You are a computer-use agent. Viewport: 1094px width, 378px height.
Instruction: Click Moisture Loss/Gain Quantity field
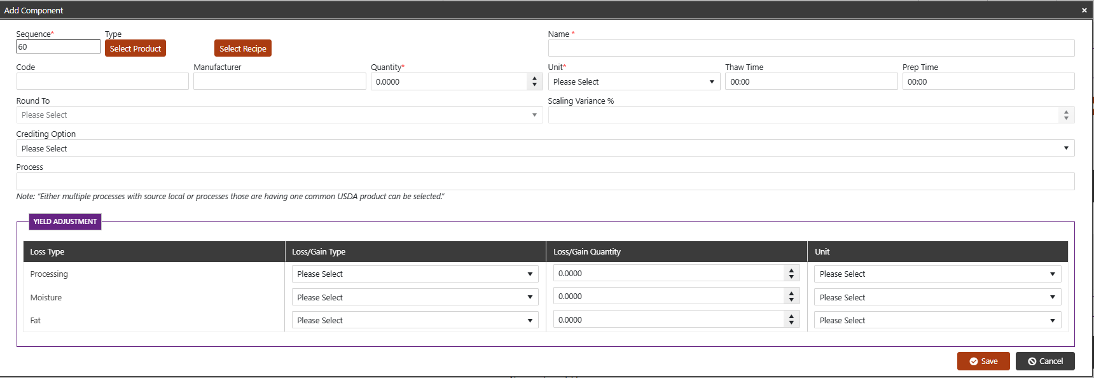(x=668, y=296)
